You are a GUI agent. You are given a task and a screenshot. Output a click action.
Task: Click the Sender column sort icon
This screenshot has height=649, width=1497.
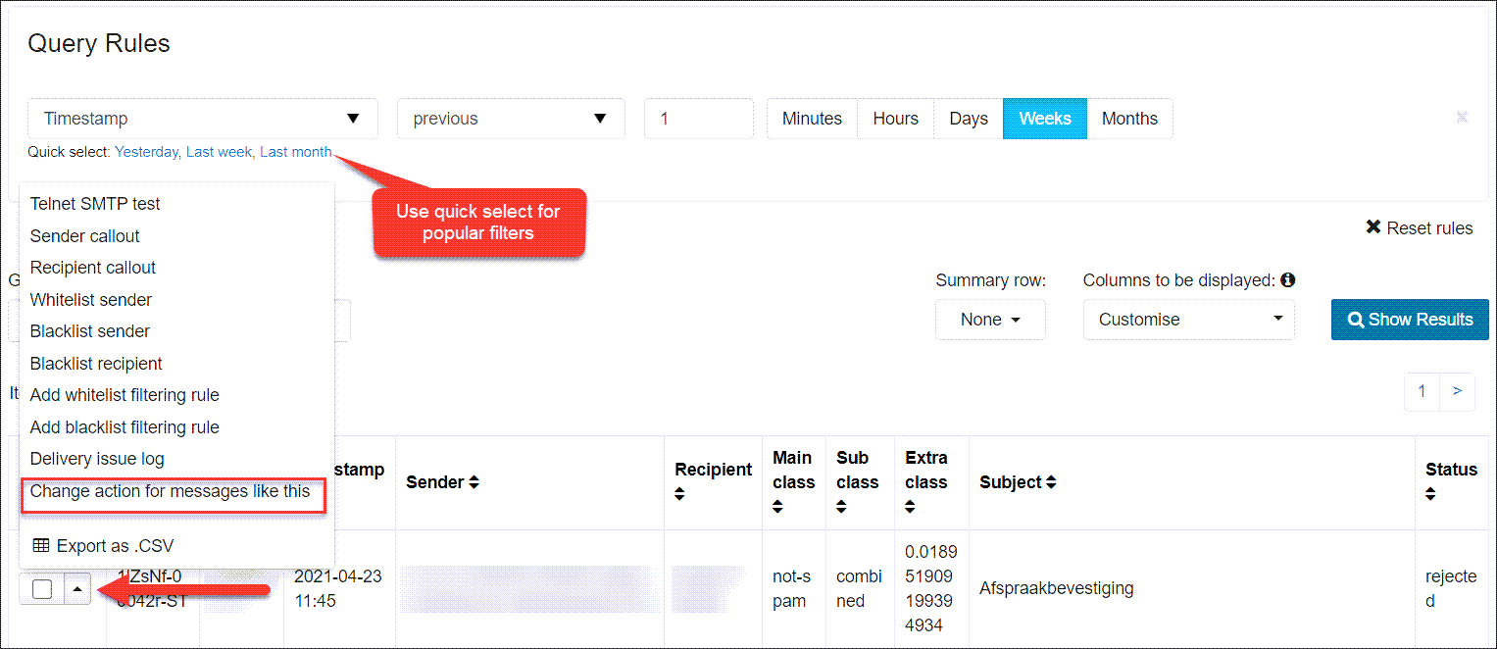click(x=474, y=482)
